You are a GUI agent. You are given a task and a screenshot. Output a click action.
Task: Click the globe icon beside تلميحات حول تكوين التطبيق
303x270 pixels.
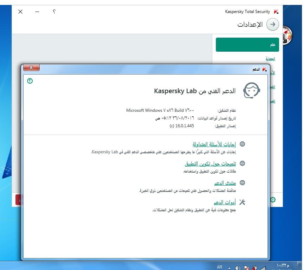pos(242,163)
